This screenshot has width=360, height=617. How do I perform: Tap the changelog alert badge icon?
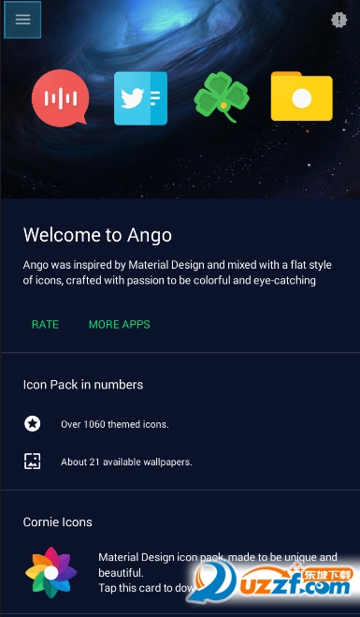tap(338, 20)
